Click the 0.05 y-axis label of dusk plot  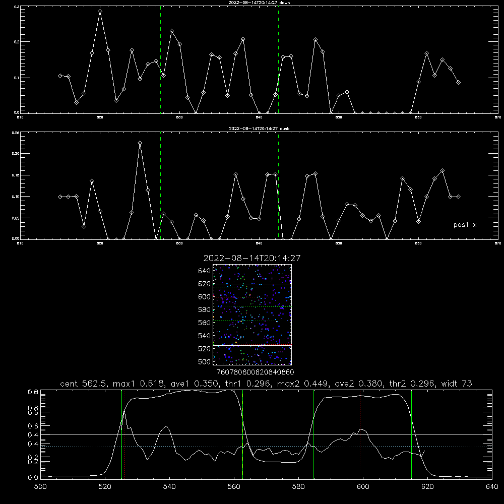point(16,218)
